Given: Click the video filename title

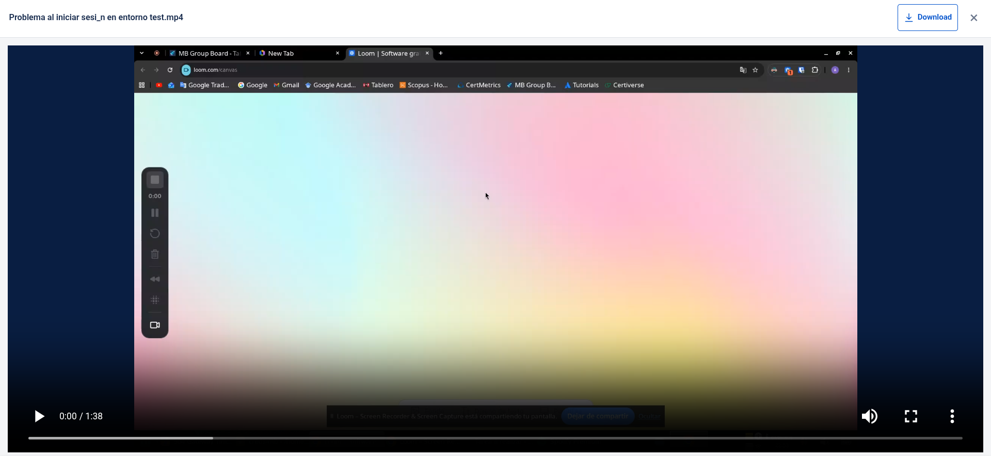Looking at the screenshot, I should 96,18.
